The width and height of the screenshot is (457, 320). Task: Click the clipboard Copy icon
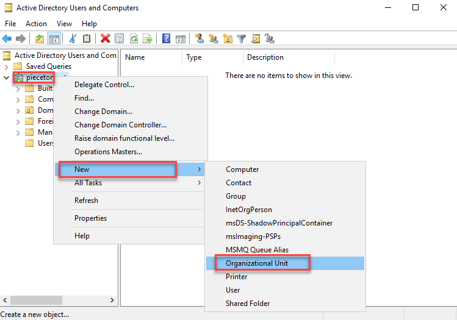[87, 38]
